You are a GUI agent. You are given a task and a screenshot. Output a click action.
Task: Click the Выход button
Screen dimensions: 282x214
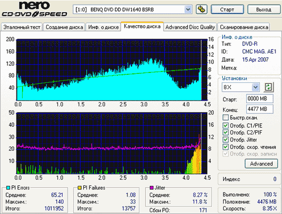click(264, 9)
